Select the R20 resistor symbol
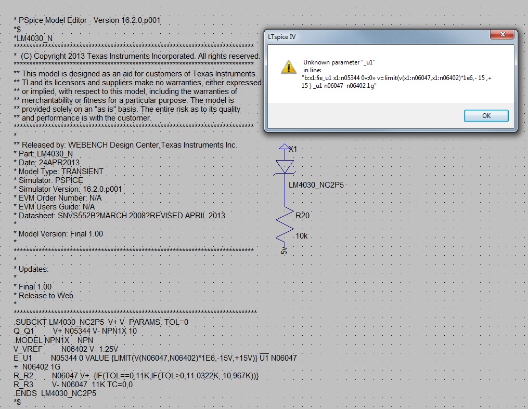This screenshot has width=528, height=409. click(285, 225)
